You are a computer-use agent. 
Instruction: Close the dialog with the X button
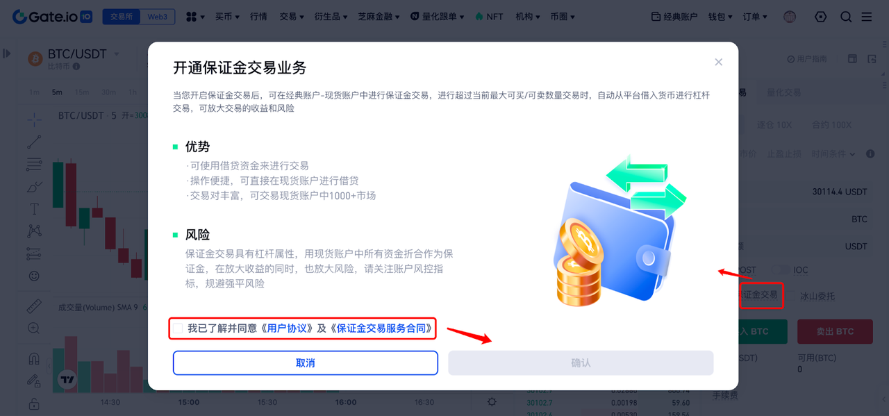(x=719, y=62)
